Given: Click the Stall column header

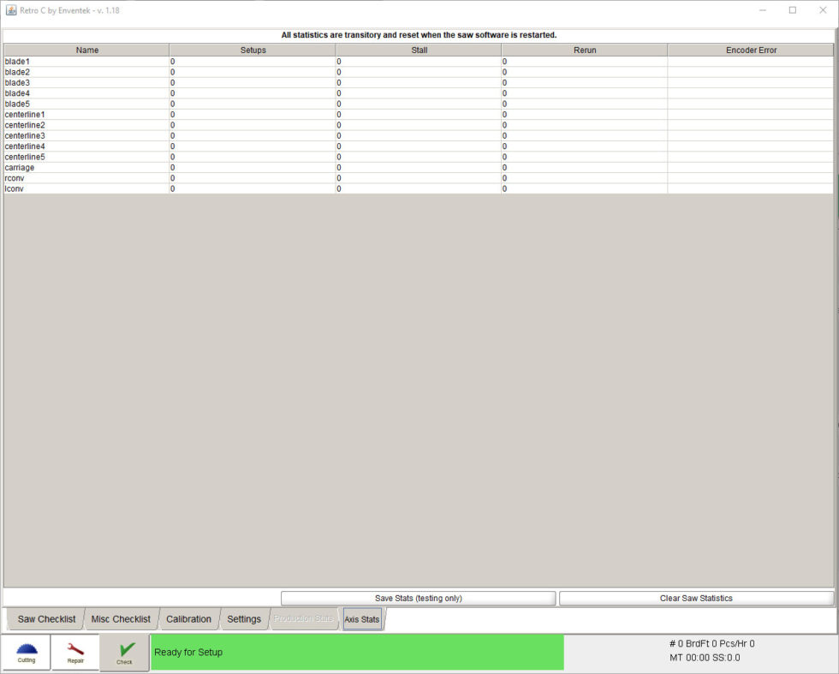Looking at the screenshot, I should 419,51.
